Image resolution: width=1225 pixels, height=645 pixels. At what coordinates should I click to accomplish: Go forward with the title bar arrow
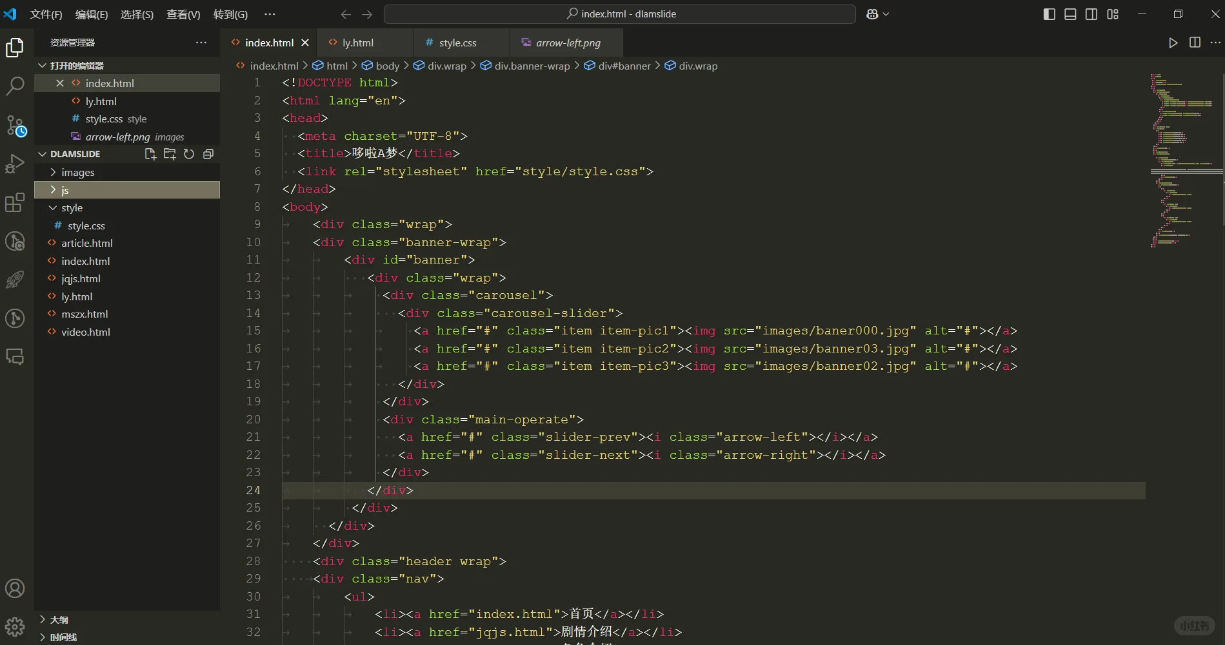click(x=367, y=14)
